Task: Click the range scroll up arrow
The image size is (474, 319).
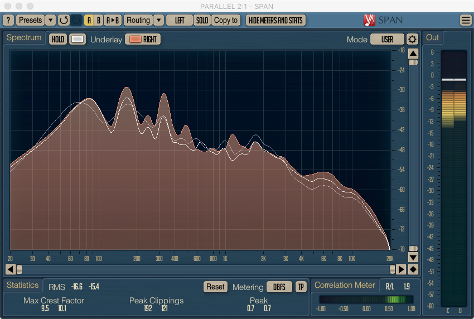Action: click(413, 54)
